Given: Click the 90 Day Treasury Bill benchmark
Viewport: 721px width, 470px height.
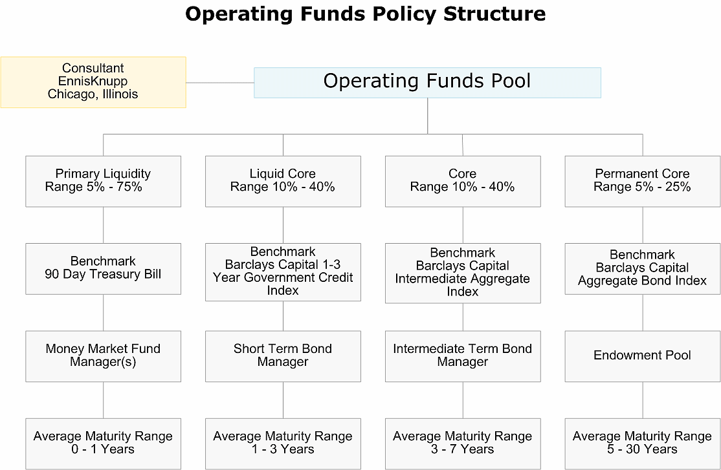Looking at the screenshot, I should (x=103, y=269).
